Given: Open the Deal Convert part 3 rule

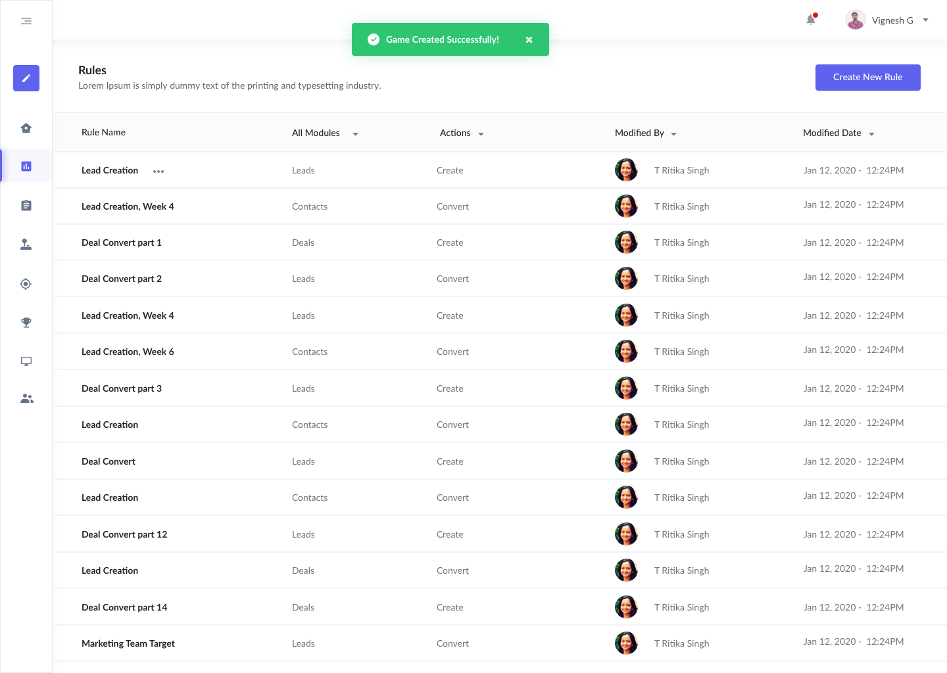Looking at the screenshot, I should [x=122, y=388].
